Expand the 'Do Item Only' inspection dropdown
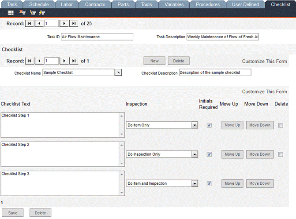 tap(195, 125)
